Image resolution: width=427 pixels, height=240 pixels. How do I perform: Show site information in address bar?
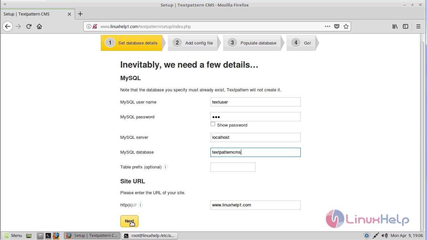[x=89, y=26]
